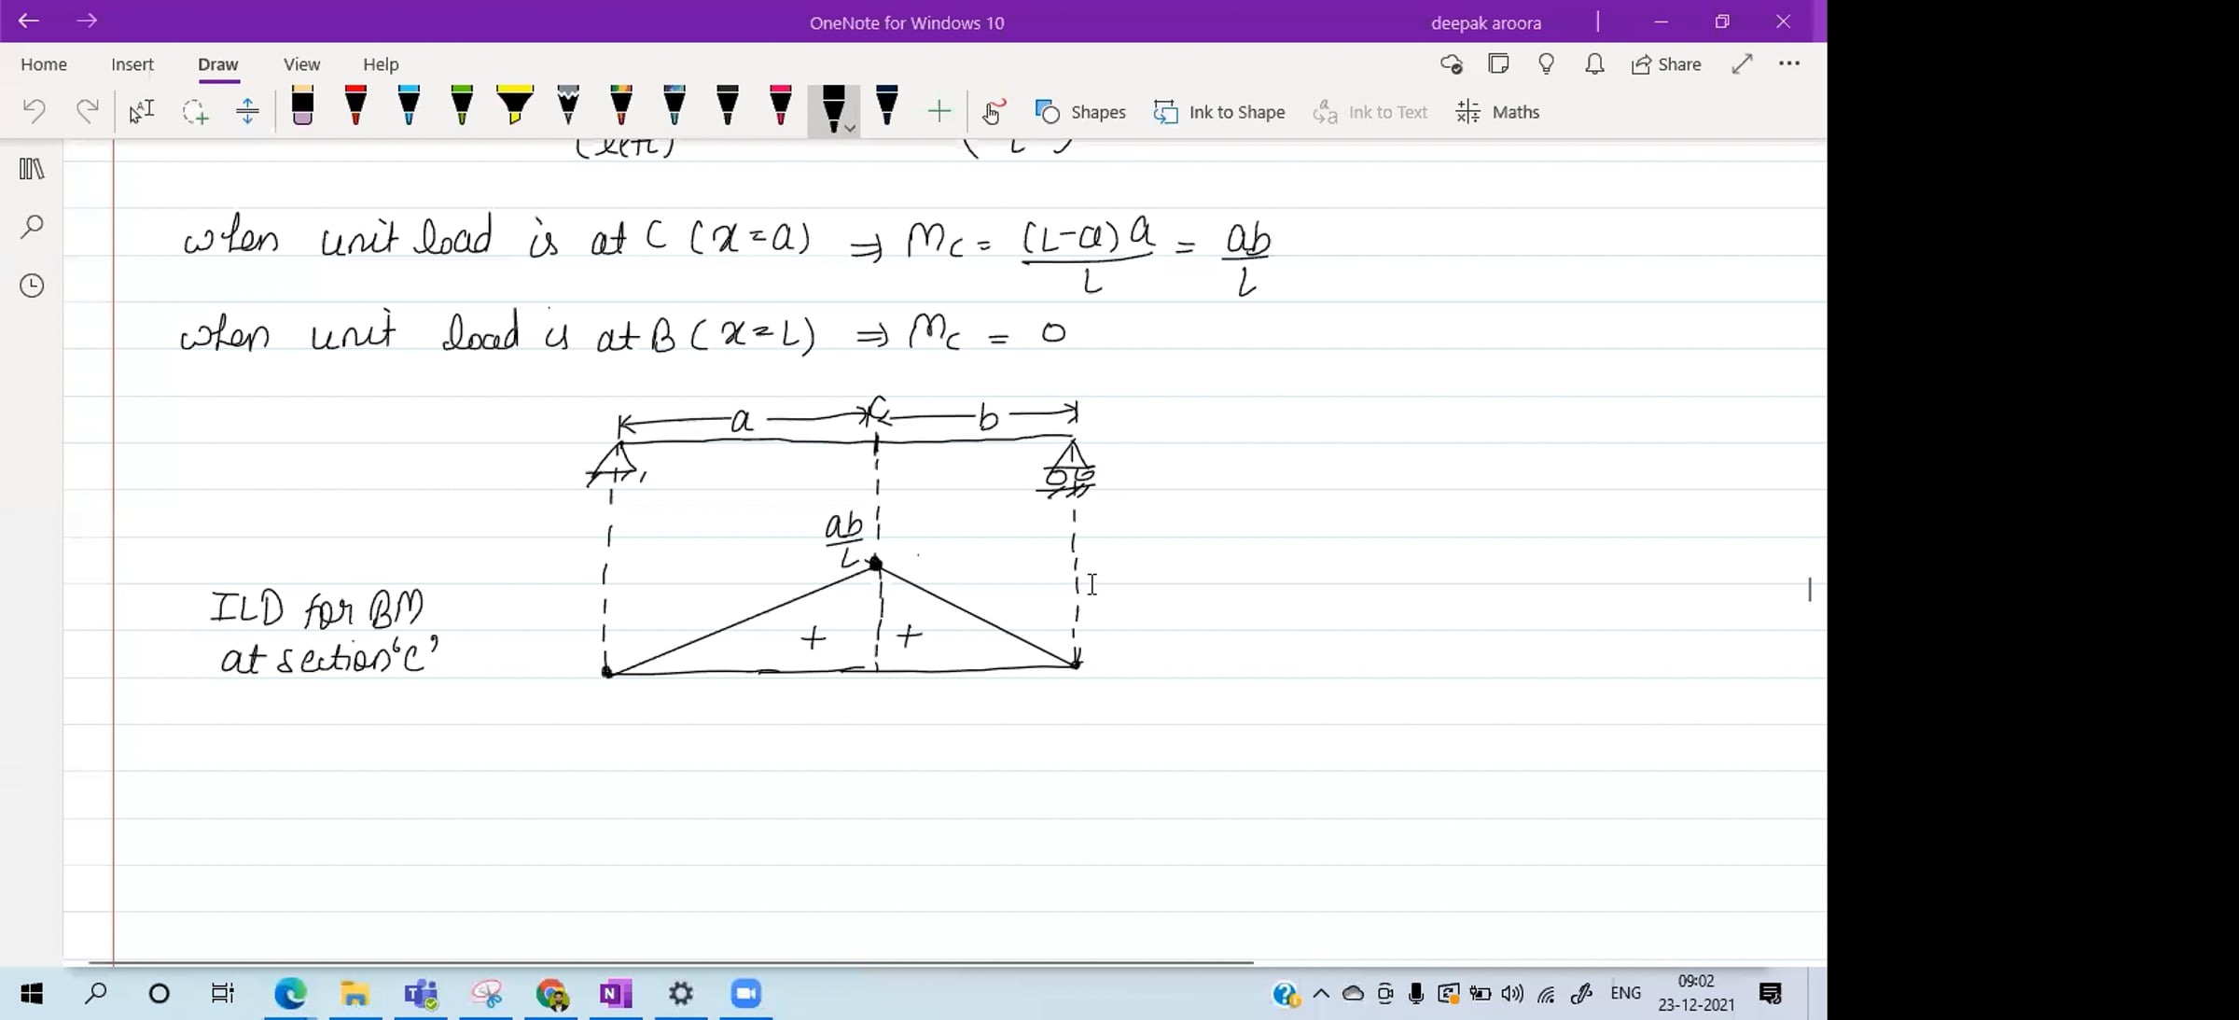Open the Insert tab
Viewport: 2239px width, 1020px height.
(132, 64)
